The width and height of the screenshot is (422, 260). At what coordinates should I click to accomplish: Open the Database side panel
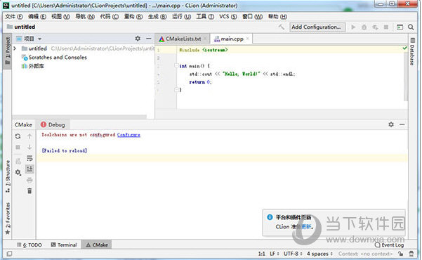(412, 51)
